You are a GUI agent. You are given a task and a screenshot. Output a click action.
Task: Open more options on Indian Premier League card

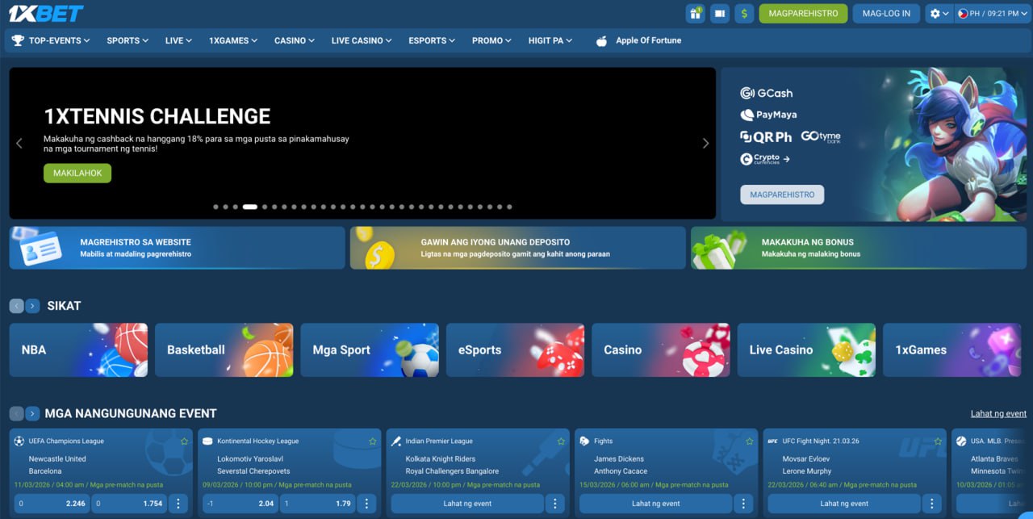pyautogui.click(x=554, y=504)
